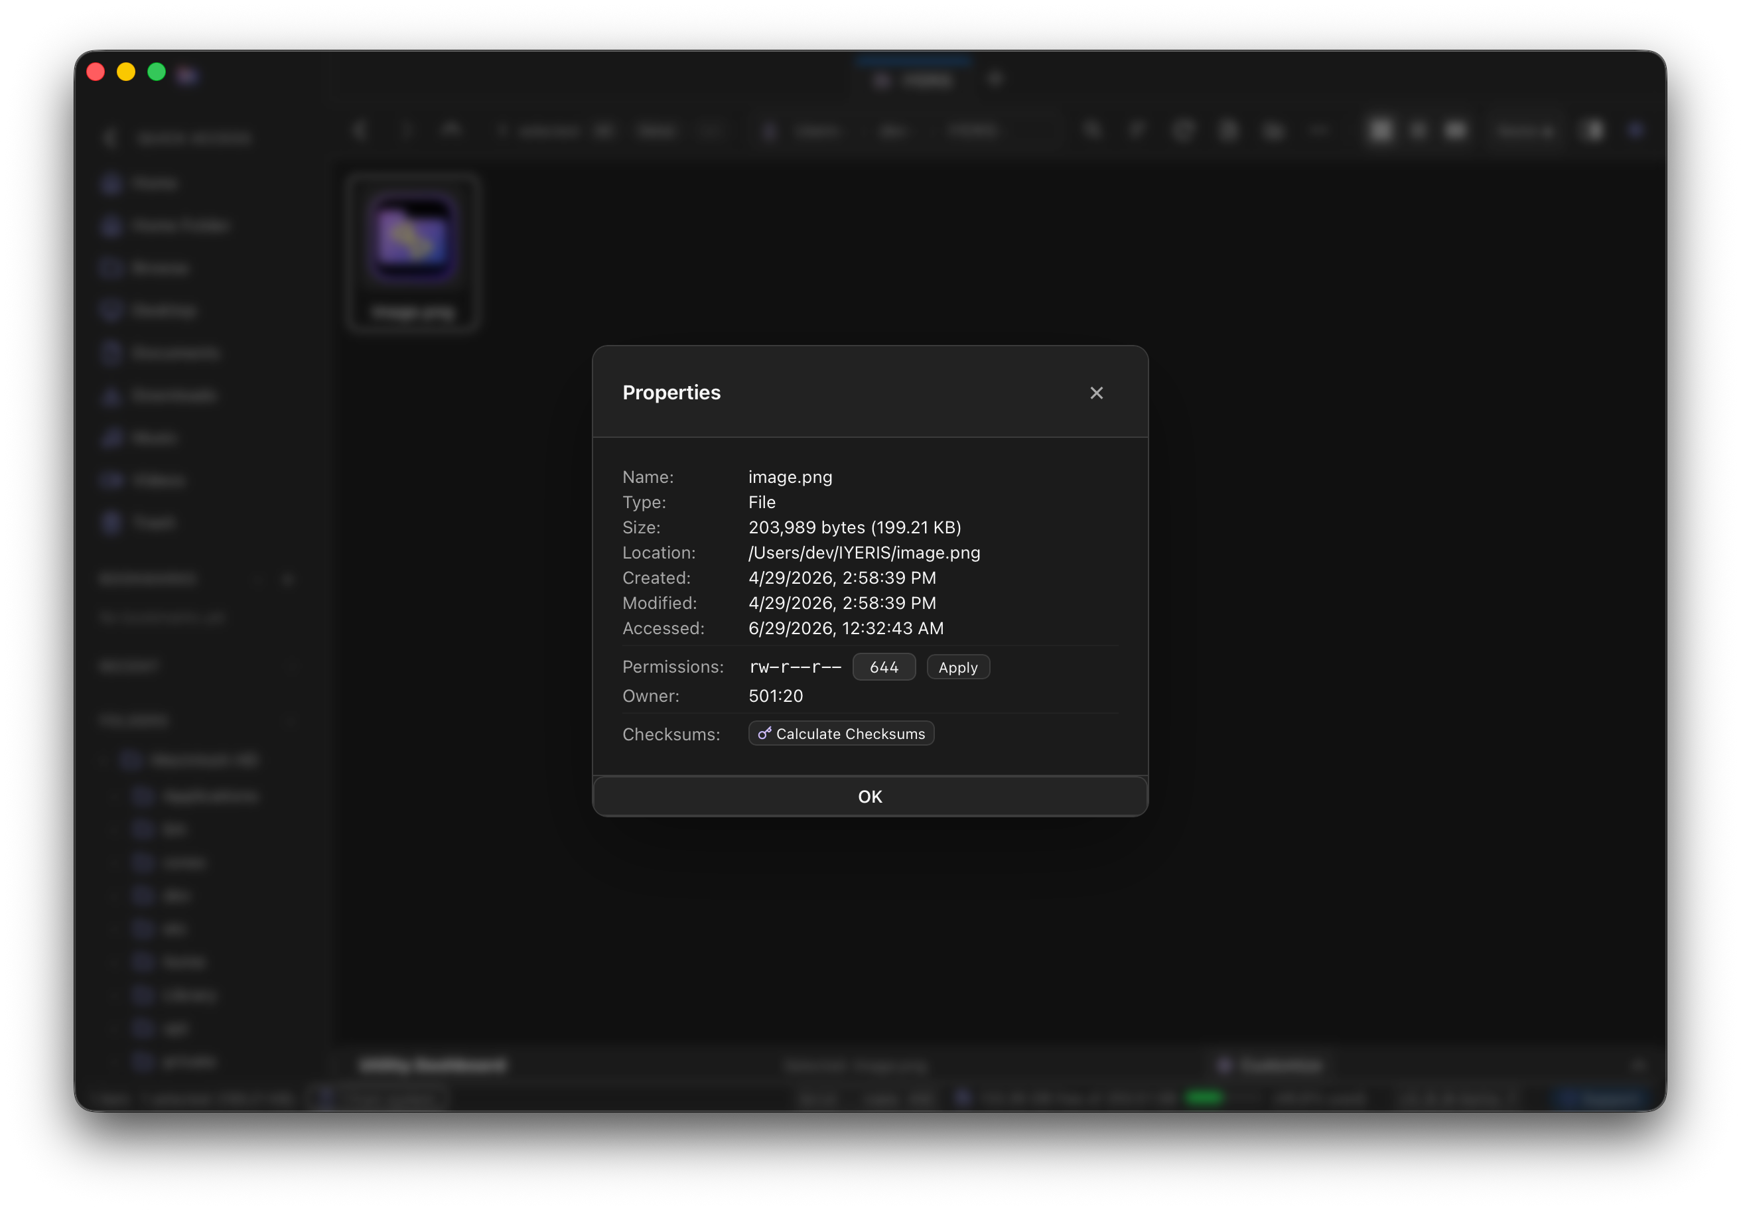Image resolution: width=1741 pixels, height=1210 pixels.
Task: Collapse the Recent section chevron
Action: tap(293, 667)
